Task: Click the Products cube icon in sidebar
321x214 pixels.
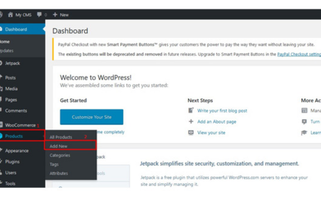Action: click(x=1, y=136)
